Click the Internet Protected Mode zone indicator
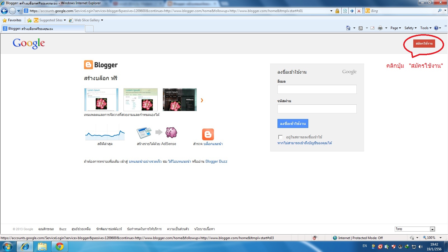 (358, 238)
